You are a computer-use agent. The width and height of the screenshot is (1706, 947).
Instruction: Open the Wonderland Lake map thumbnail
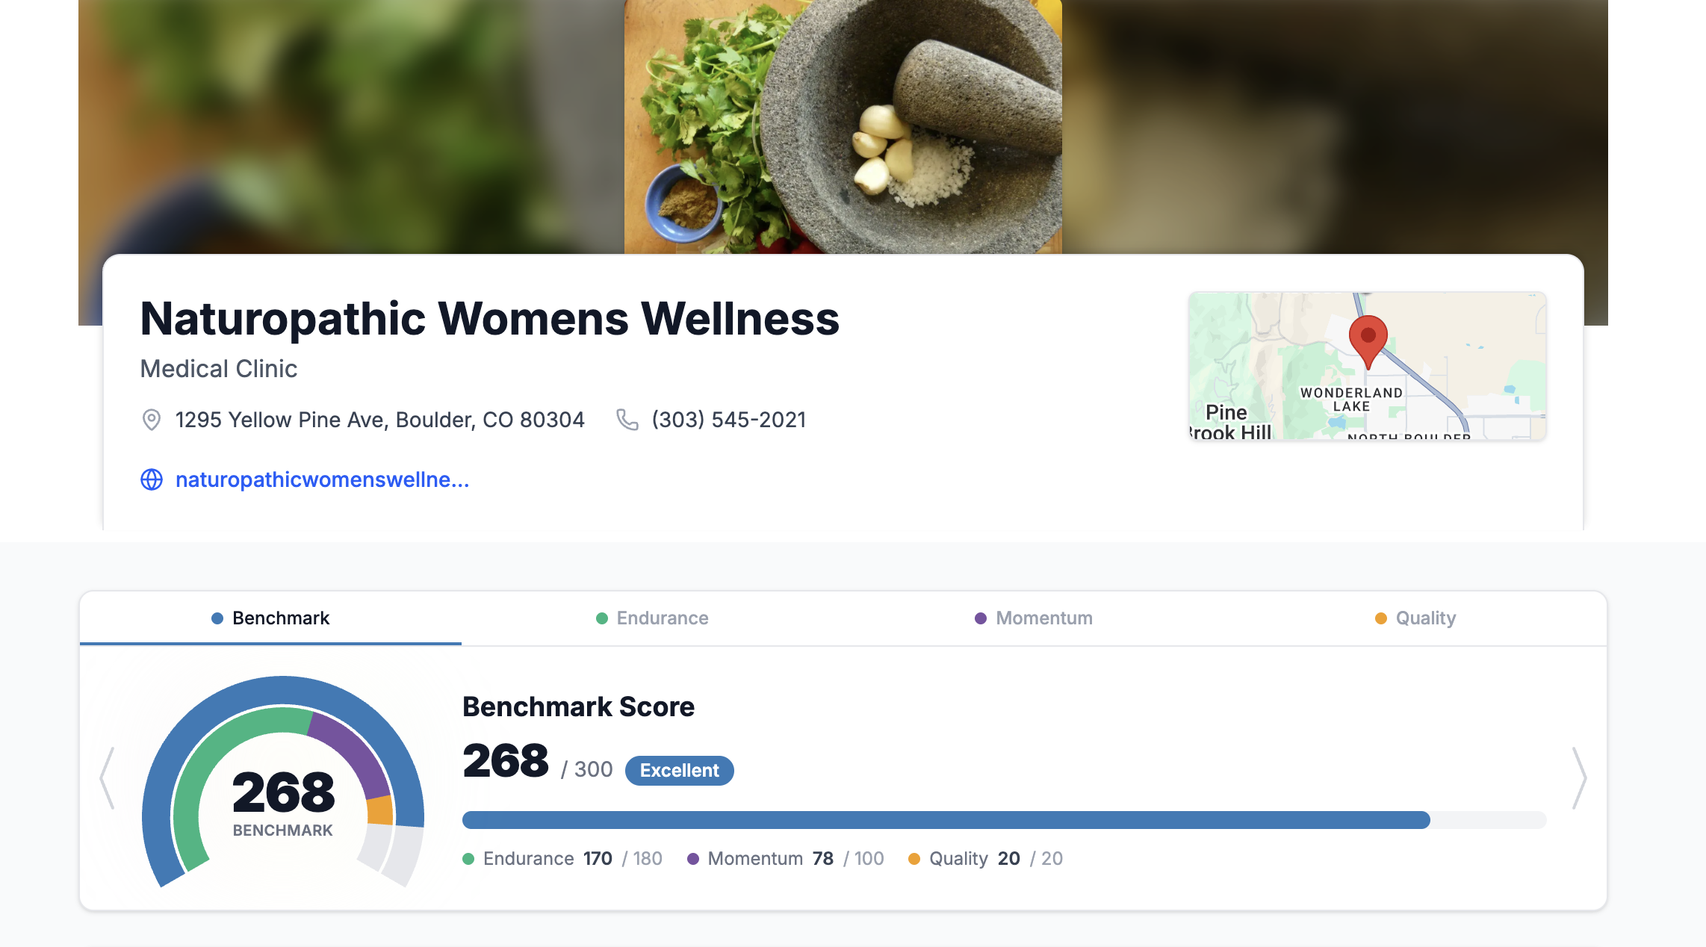tap(1368, 366)
